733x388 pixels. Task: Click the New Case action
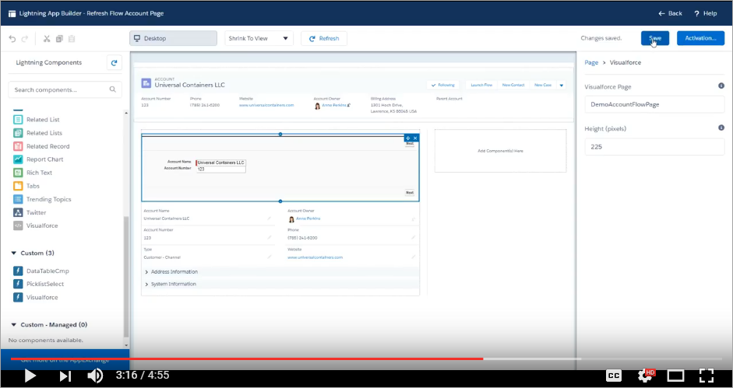point(543,85)
